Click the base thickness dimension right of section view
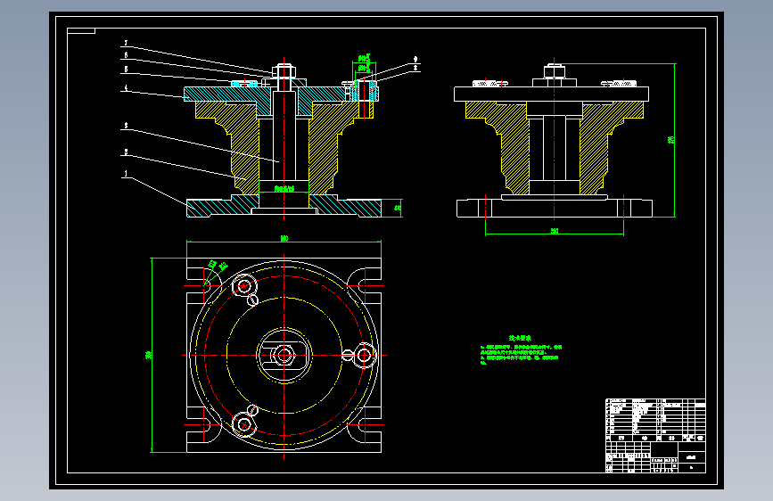Viewport: 773px width, 501px height. [398, 208]
